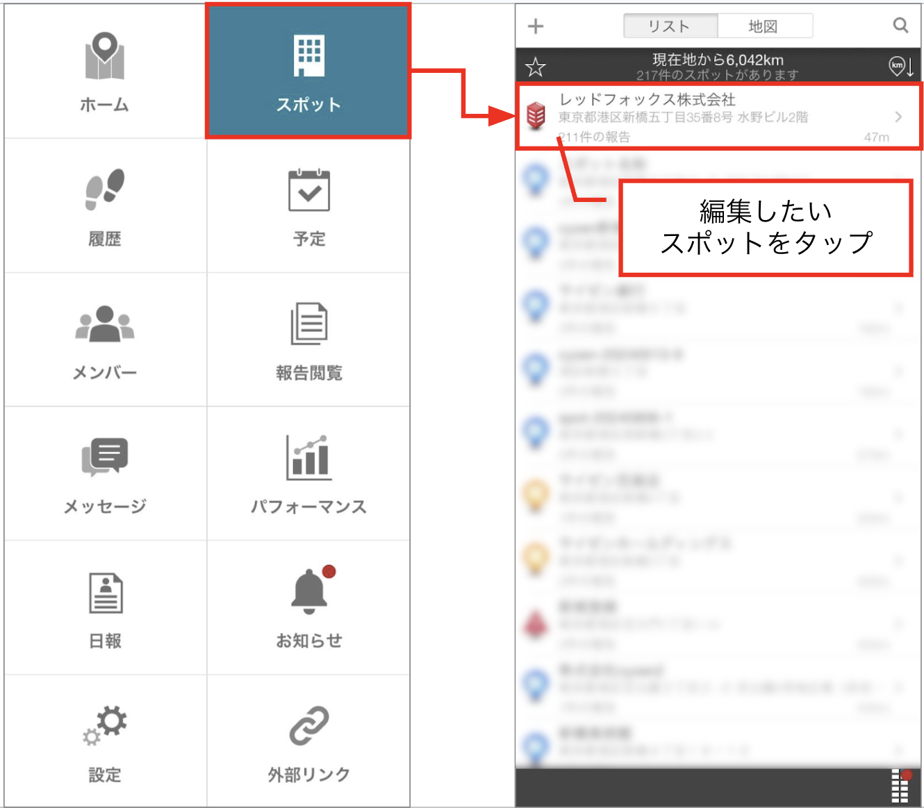The width and height of the screenshot is (924, 808).
Task: Select spot name レッドフォックス株式会社
Action: click(x=647, y=99)
